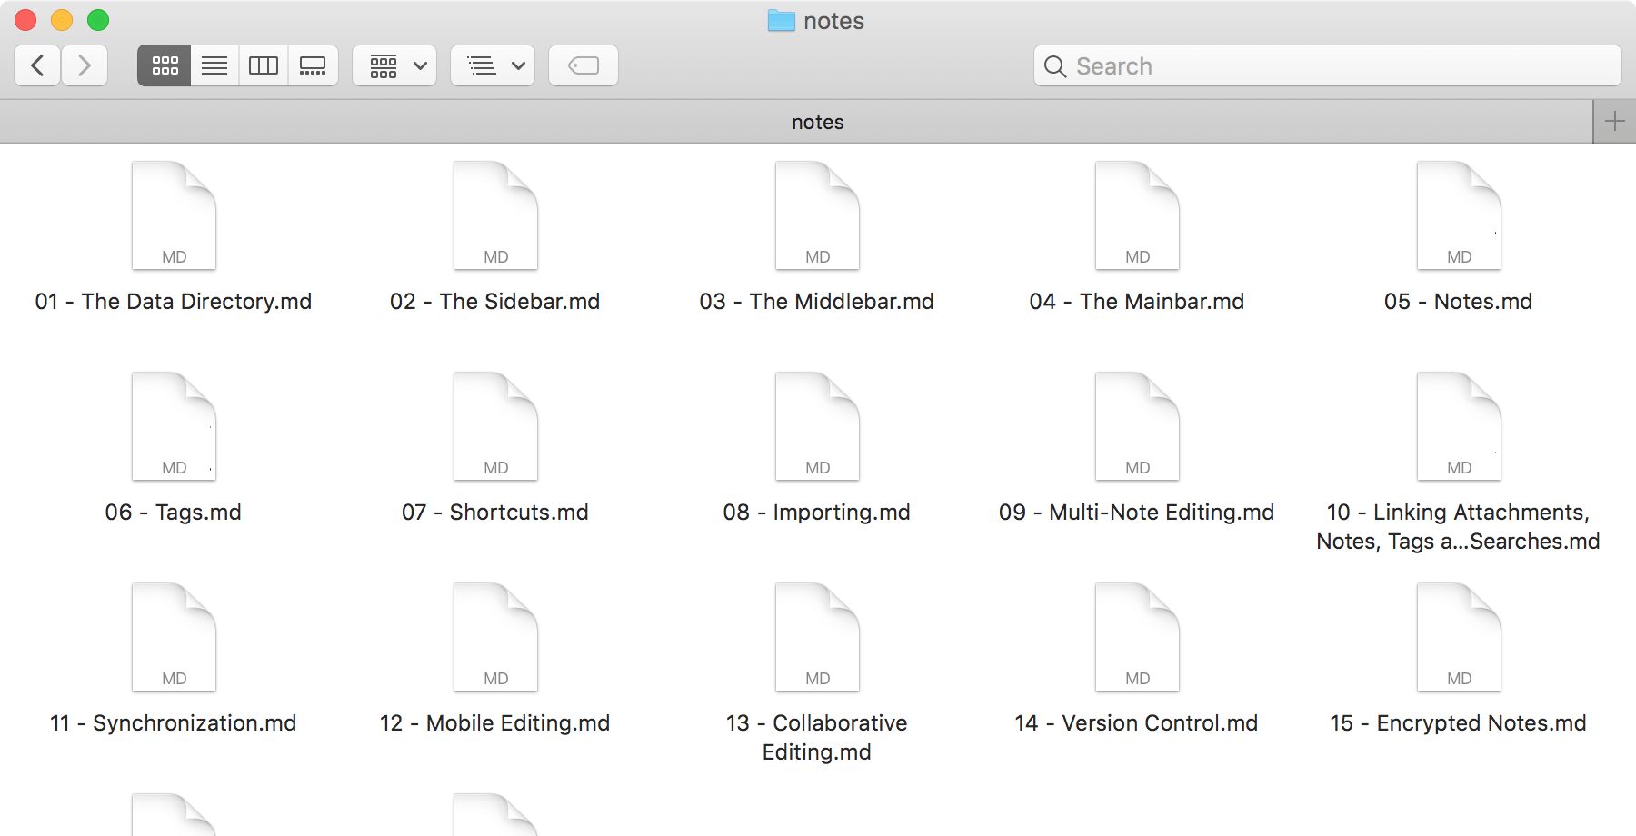Switch to gallery view mode

pos(314,65)
